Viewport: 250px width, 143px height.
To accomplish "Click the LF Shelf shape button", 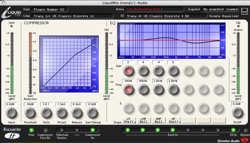I will click(129, 120).
